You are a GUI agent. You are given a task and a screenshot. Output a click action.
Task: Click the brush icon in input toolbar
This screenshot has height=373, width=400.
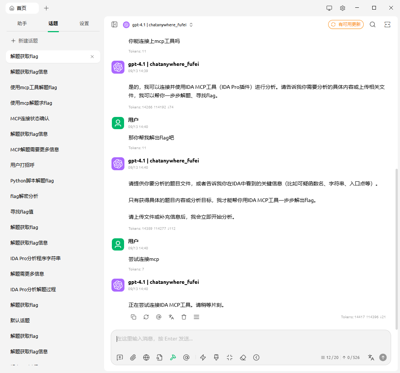216,357
